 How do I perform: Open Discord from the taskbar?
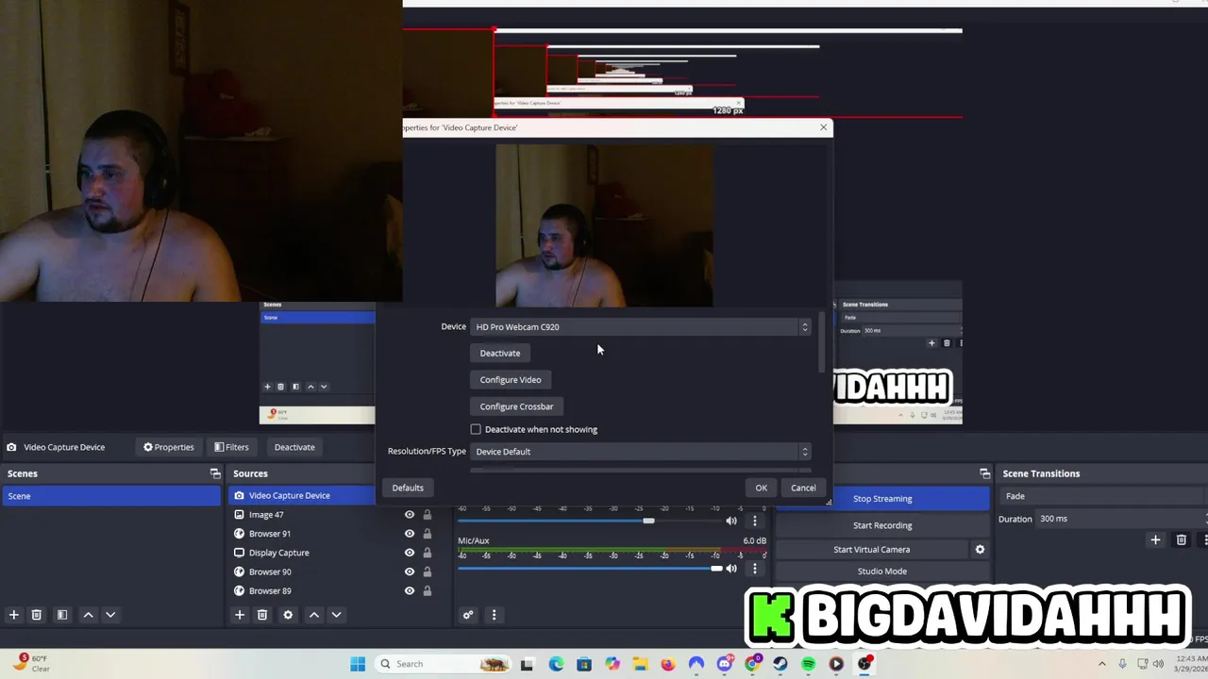point(724,664)
